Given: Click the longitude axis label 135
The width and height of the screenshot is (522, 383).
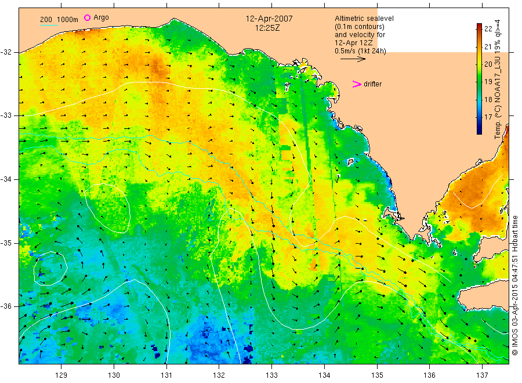Looking at the screenshot, I should pyautogui.click(x=377, y=375).
